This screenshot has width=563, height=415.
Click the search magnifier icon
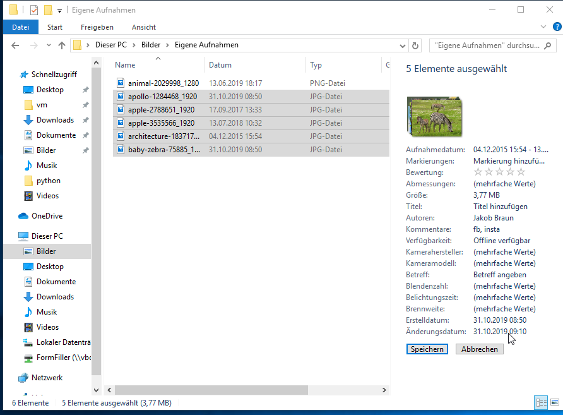pos(548,45)
